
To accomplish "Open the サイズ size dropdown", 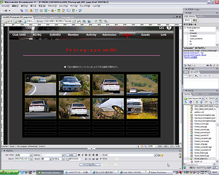I will coord(51,159).
